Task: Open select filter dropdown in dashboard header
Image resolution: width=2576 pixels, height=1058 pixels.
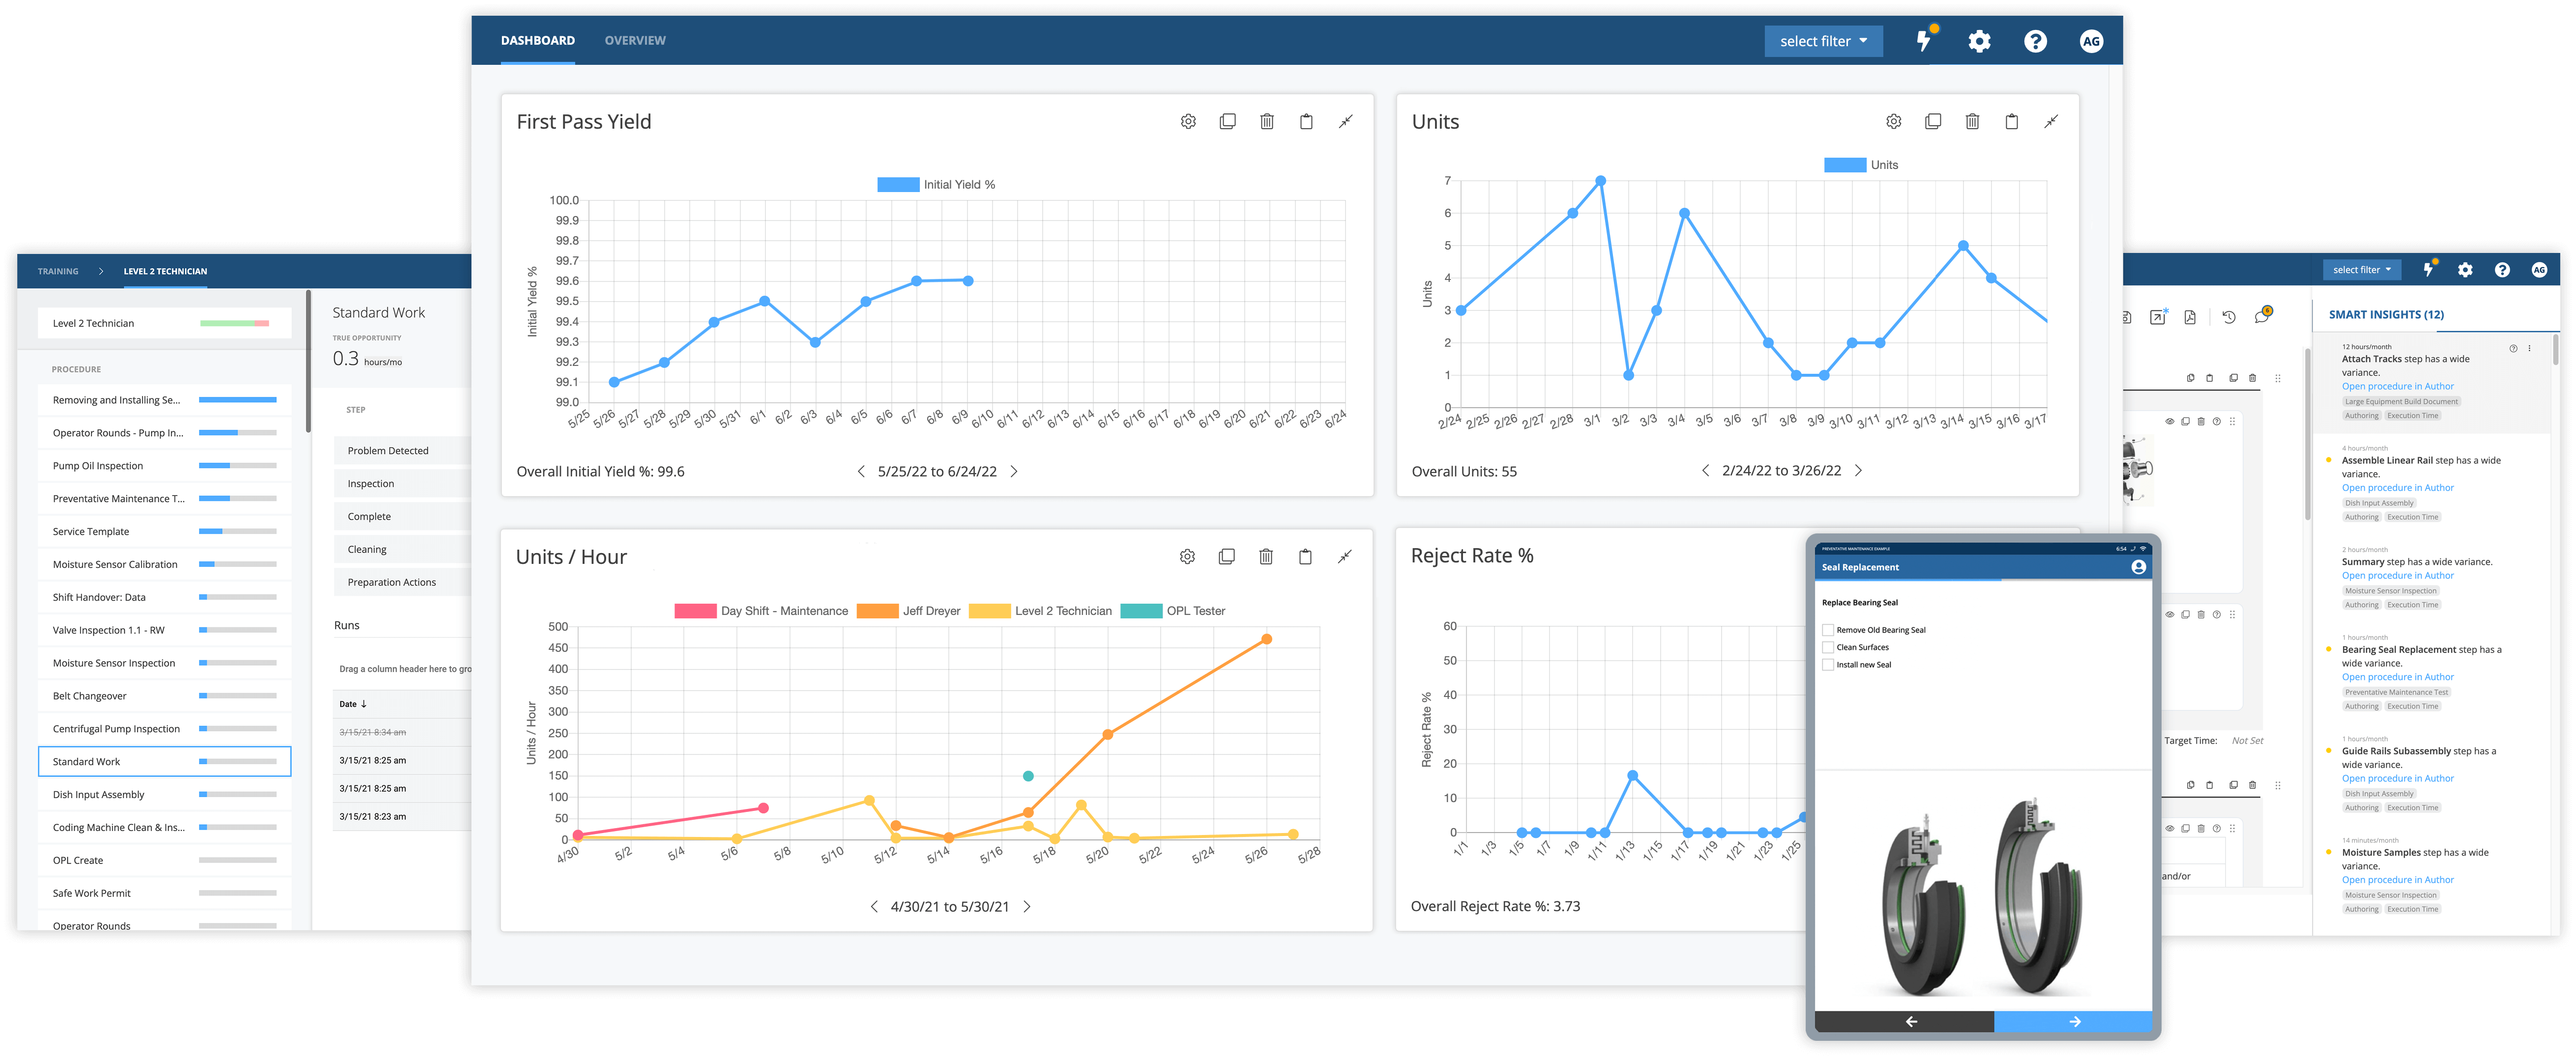Action: (1823, 41)
